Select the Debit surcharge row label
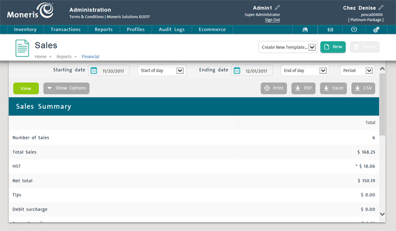 30,209
